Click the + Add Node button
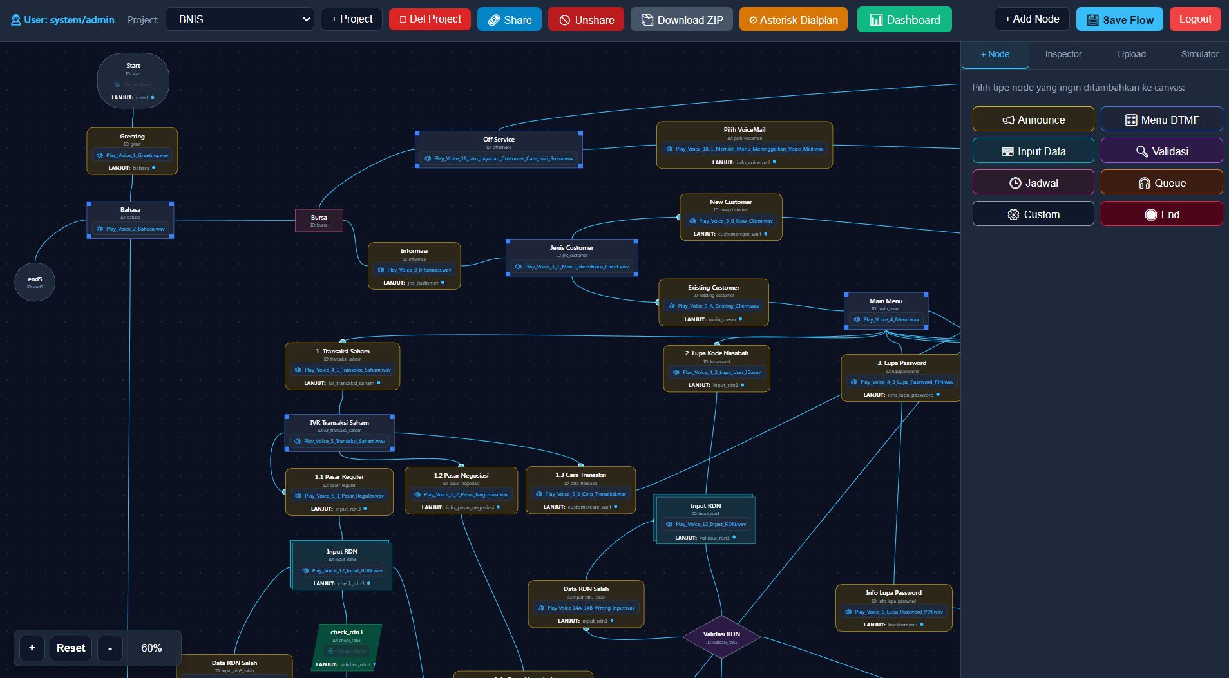Image resolution: width=1229 pixels, height=678 pixels. pyautogui.click(x=1032, y=19)
